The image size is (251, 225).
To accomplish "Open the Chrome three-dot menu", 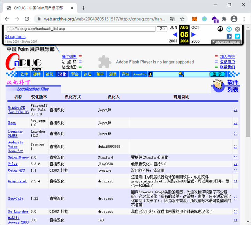I will [x=244, y=19].
